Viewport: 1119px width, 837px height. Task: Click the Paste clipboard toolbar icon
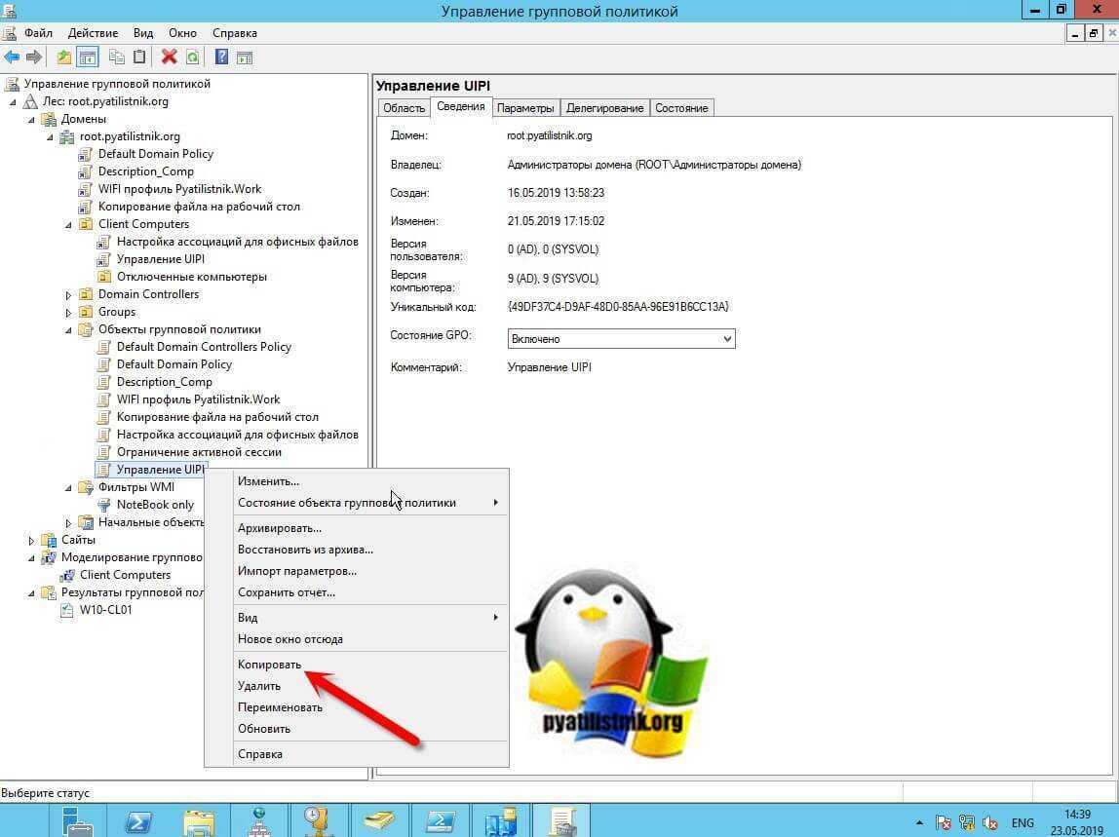(139, 57)
